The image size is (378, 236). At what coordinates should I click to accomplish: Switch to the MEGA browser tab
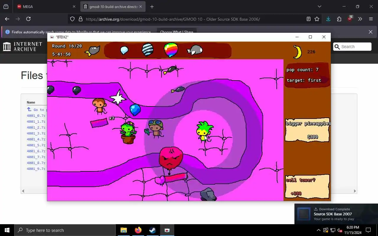coord(45,6)
